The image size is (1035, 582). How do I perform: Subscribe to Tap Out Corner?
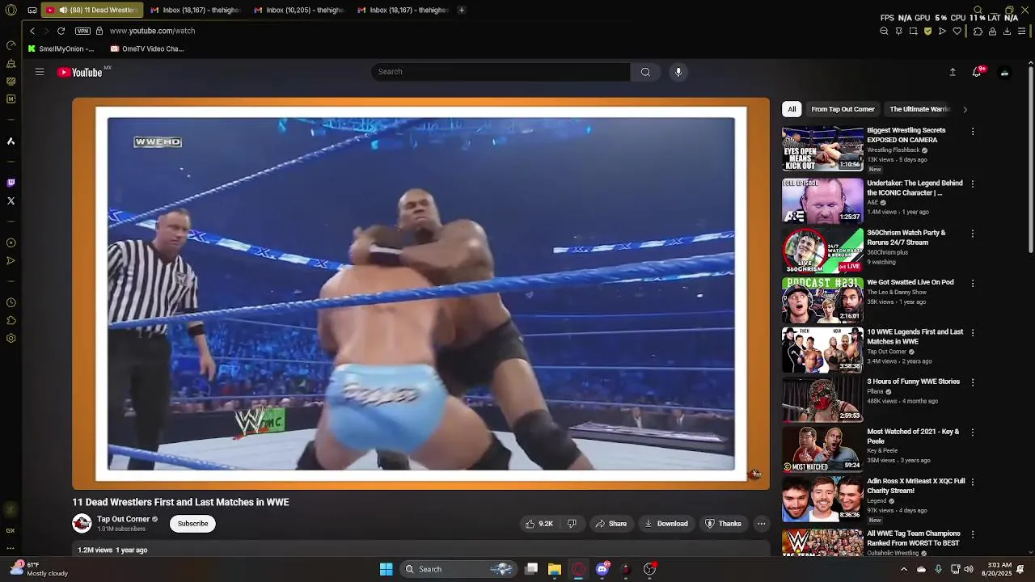click(x=192, y=524)
